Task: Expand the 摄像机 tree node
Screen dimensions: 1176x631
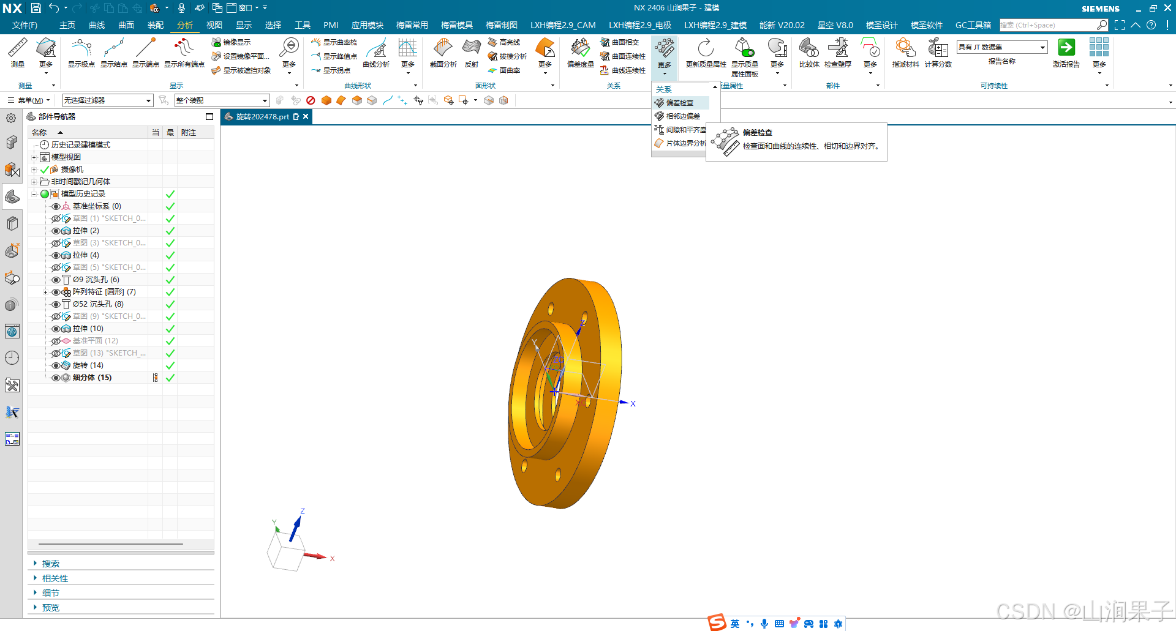Action: point(34,170)
